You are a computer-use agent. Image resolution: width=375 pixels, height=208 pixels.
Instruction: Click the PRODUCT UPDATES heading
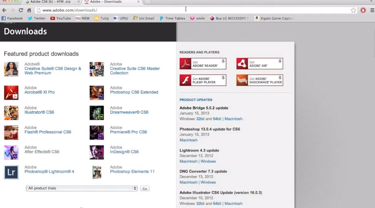(196, 100)
